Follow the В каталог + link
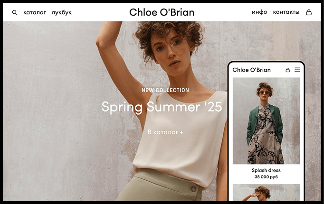Image resolution: width=324 pixels, height=204 pixels. 165,132
